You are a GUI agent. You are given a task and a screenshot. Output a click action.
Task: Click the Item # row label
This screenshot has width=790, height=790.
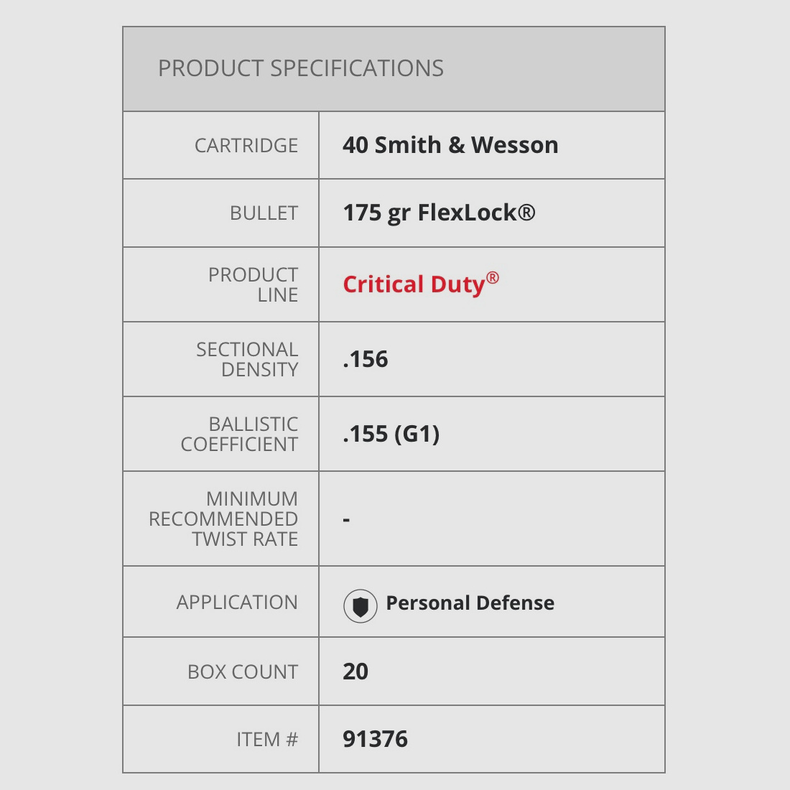(x=267, y=740)
